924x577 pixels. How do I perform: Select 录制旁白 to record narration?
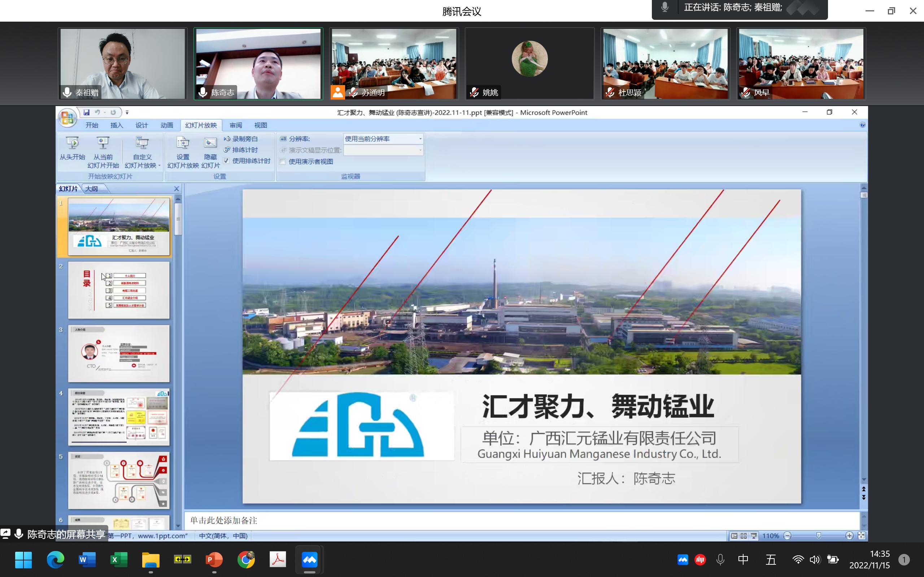[243, 138]
